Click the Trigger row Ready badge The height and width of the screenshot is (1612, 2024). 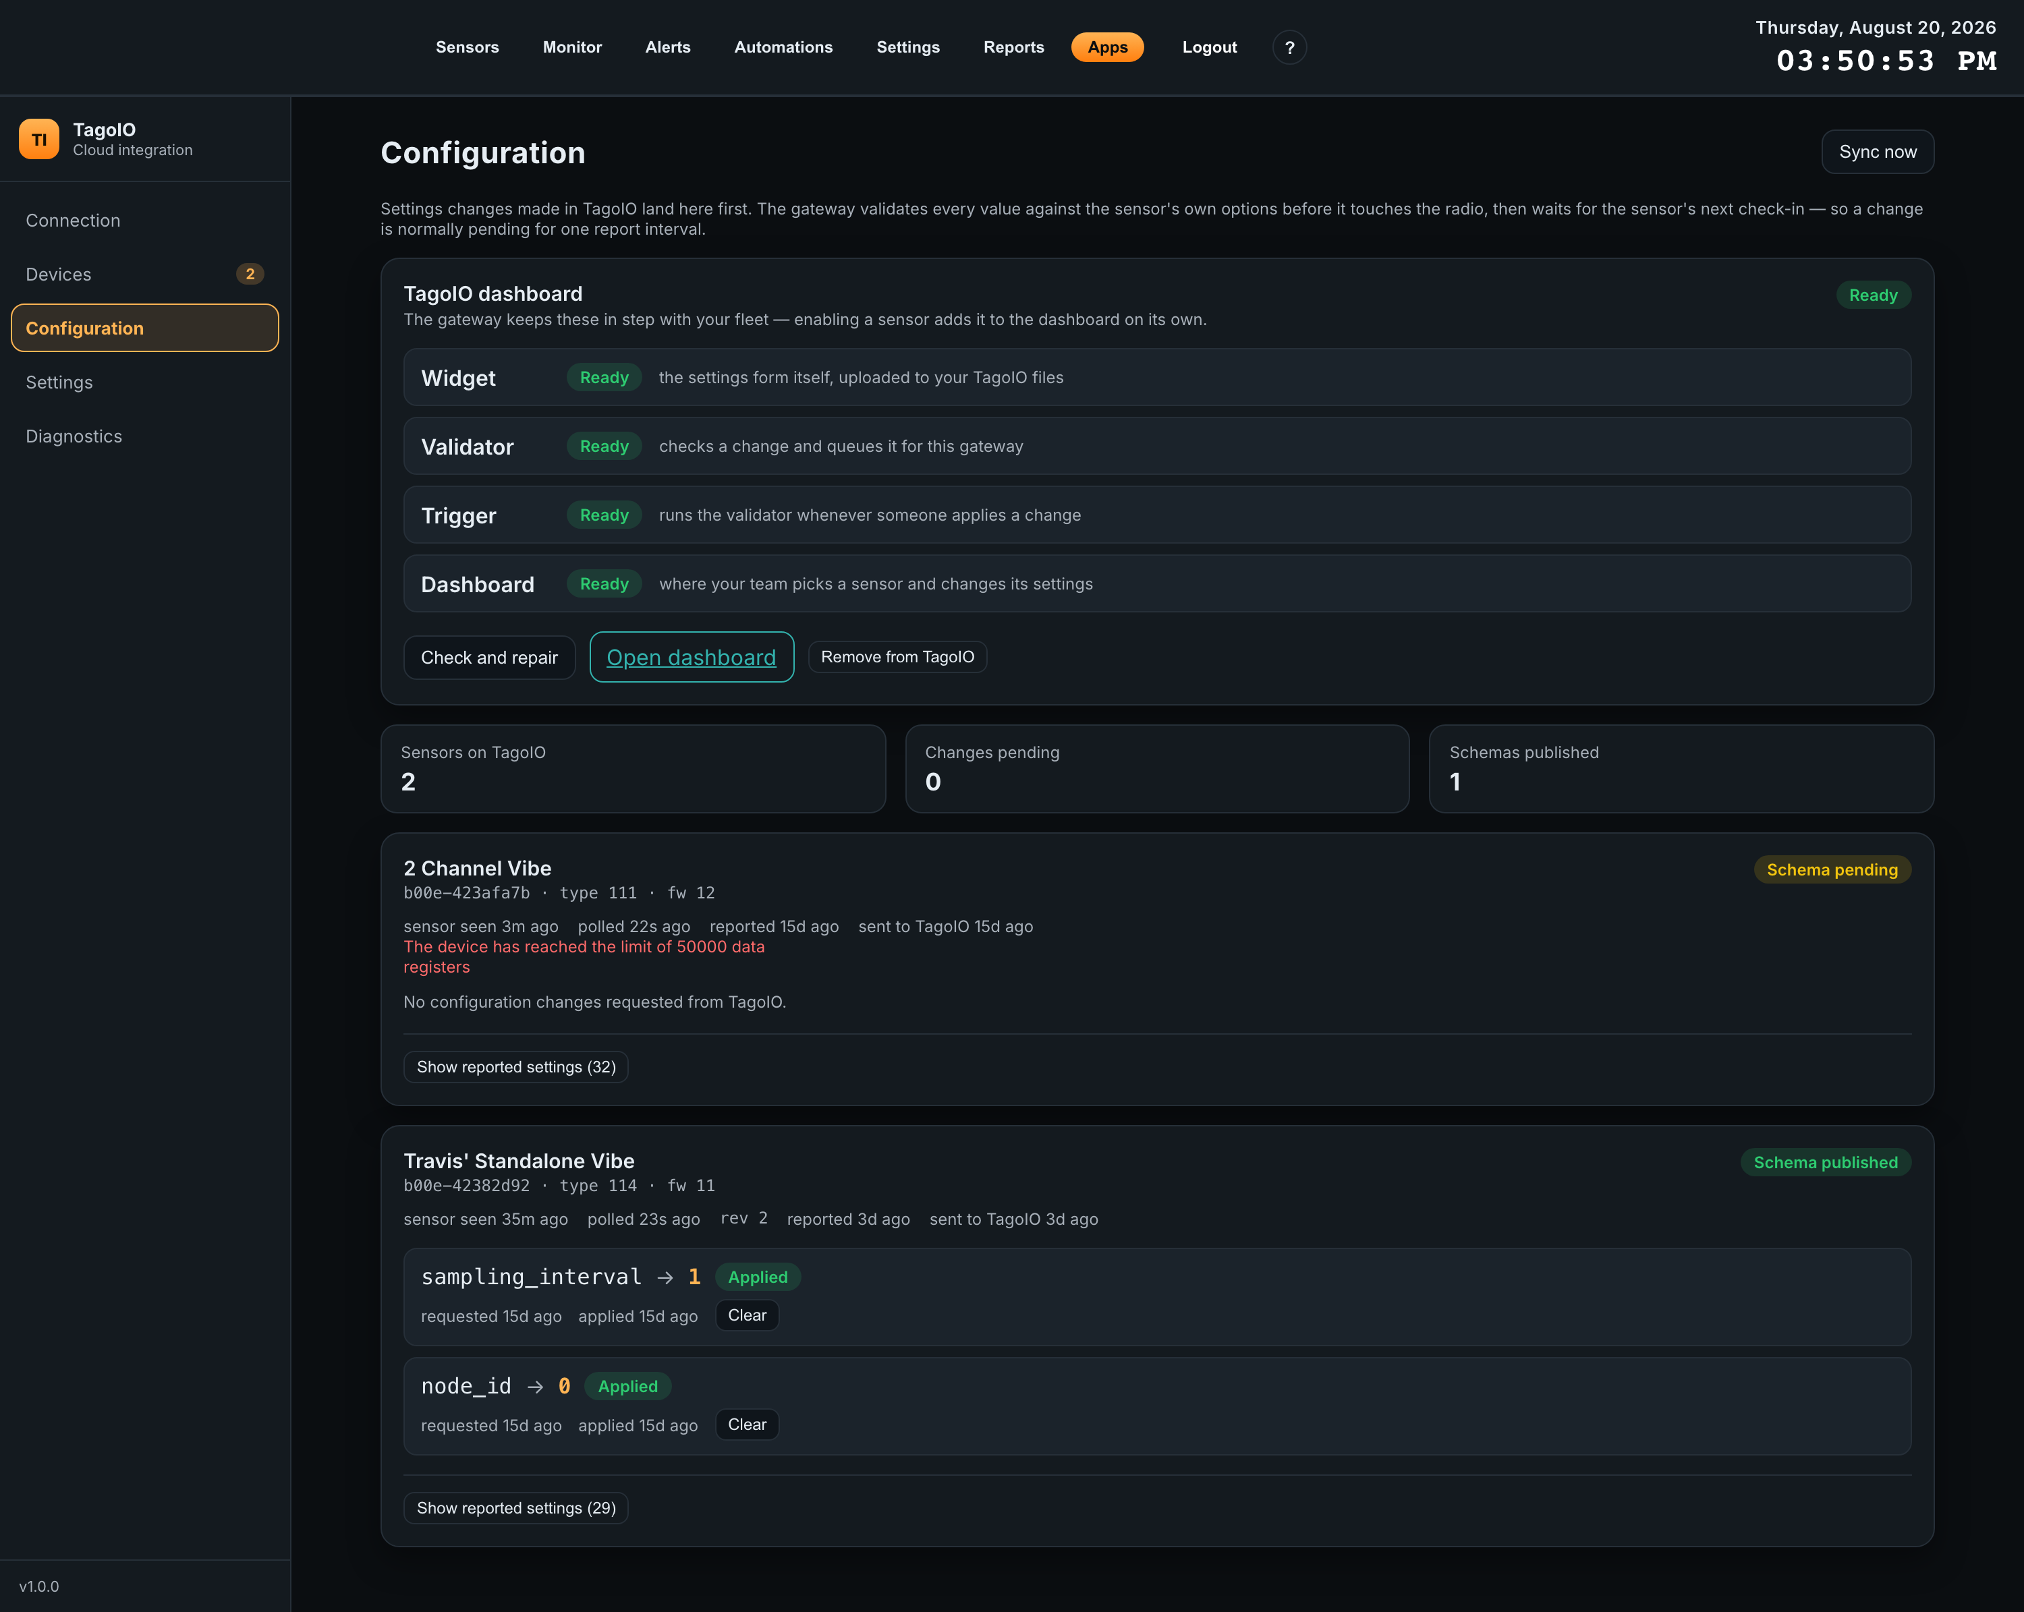tap(604, 515)
